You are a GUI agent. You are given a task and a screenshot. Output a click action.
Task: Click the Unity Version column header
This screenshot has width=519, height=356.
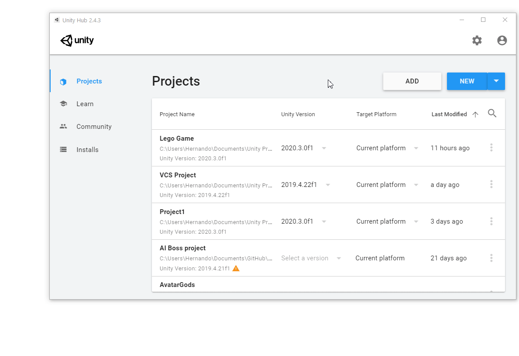coord(298,114)
